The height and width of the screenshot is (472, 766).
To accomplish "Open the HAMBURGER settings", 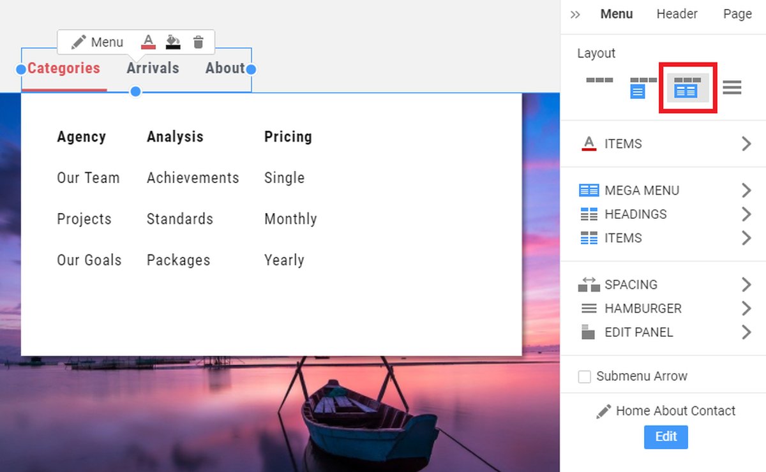I will coord(663,309).
